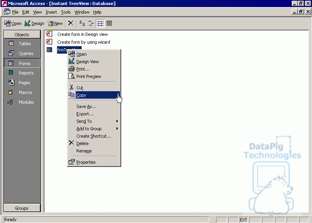Click the Objects header button
Image resolution: width=312 pixels, height=223 pixels.
[x=22, y=35]
